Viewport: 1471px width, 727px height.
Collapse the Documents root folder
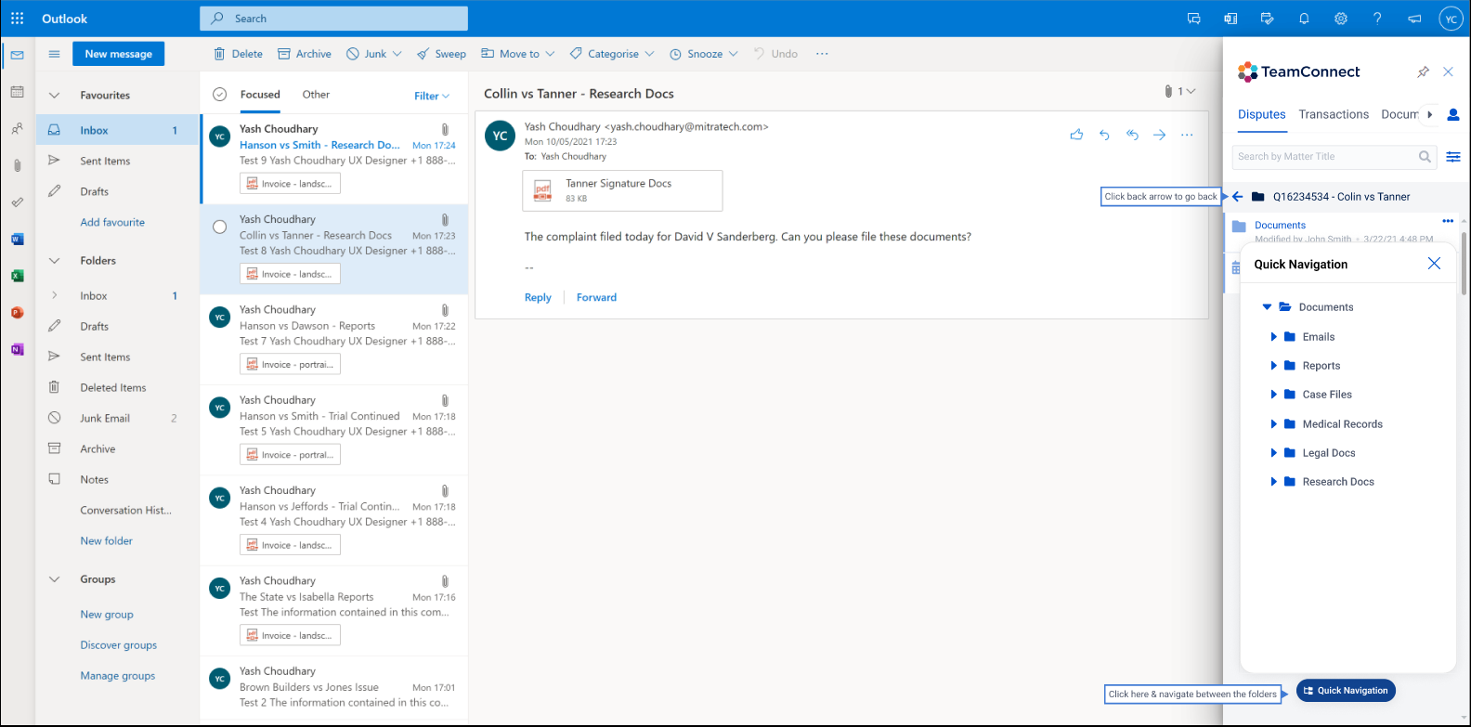click(x=1267, y=307)
